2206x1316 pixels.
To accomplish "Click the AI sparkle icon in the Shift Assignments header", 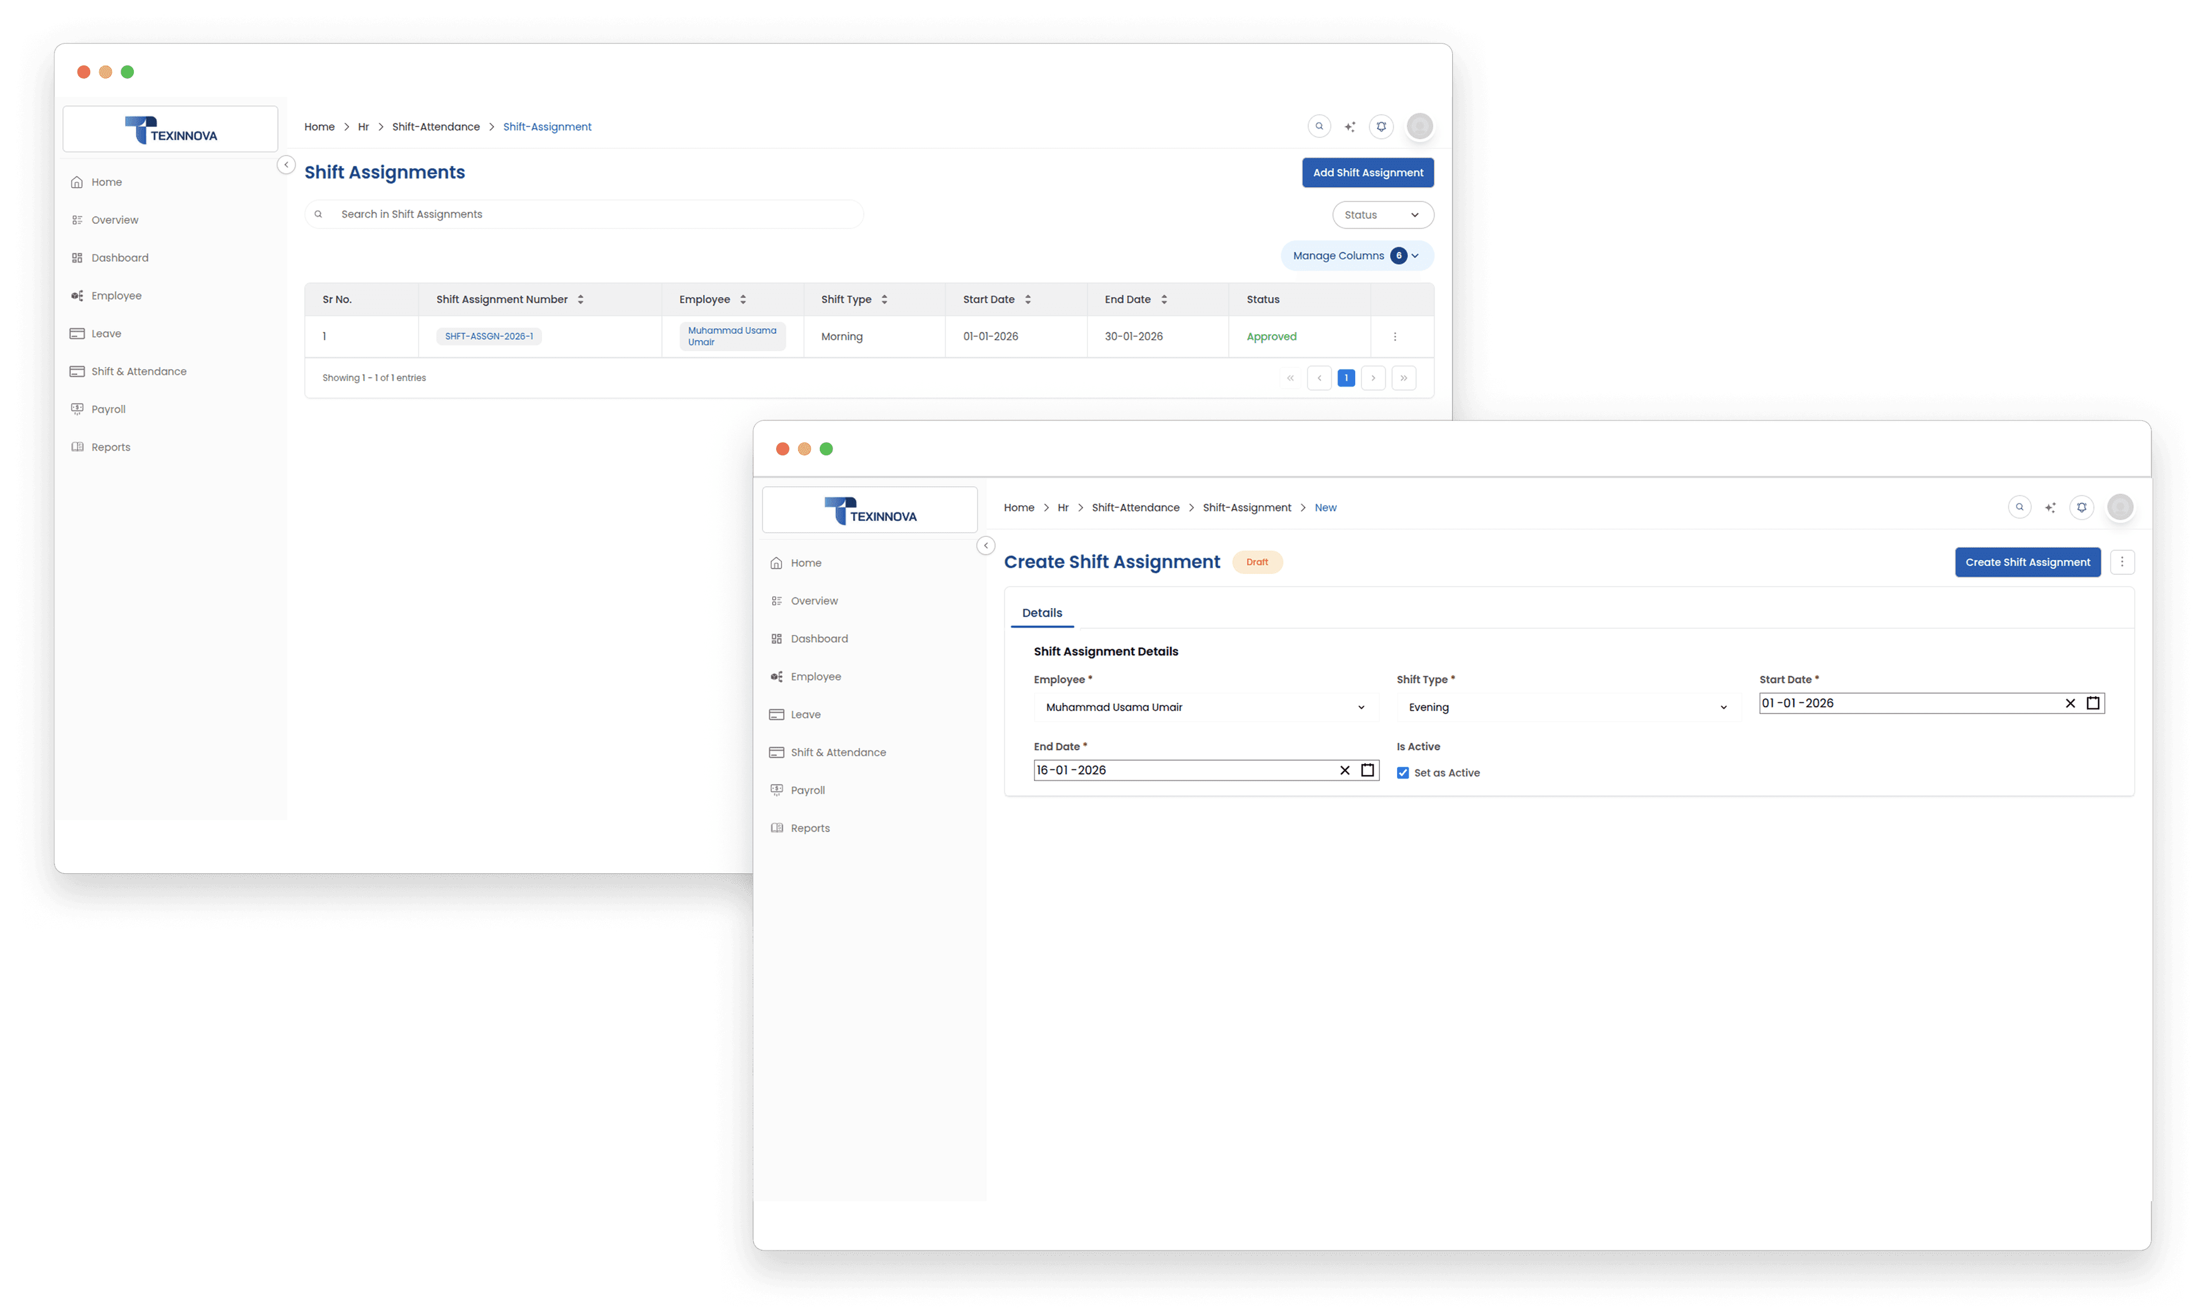I will (x=1349, y=127).
